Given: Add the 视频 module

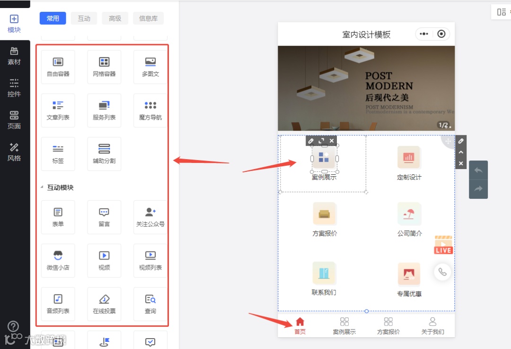Looking at the screenshot, I should 104,260.
